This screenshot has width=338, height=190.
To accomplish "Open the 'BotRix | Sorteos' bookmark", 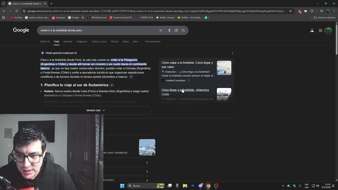I will click(x=165, y=18).
